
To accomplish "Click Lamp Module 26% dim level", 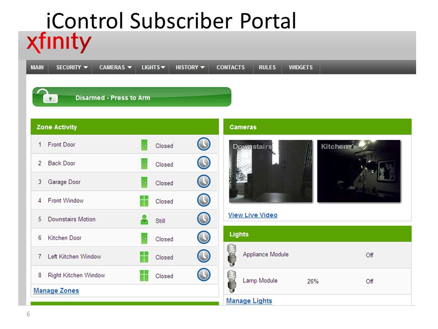I will coord(313,281).
